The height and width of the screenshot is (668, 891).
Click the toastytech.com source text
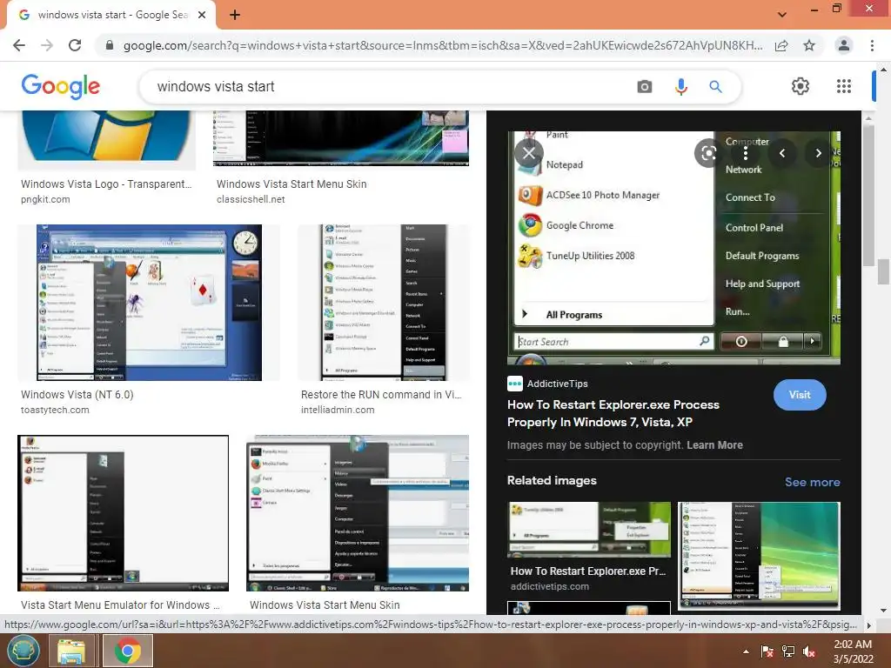click(x=55, y=410)
